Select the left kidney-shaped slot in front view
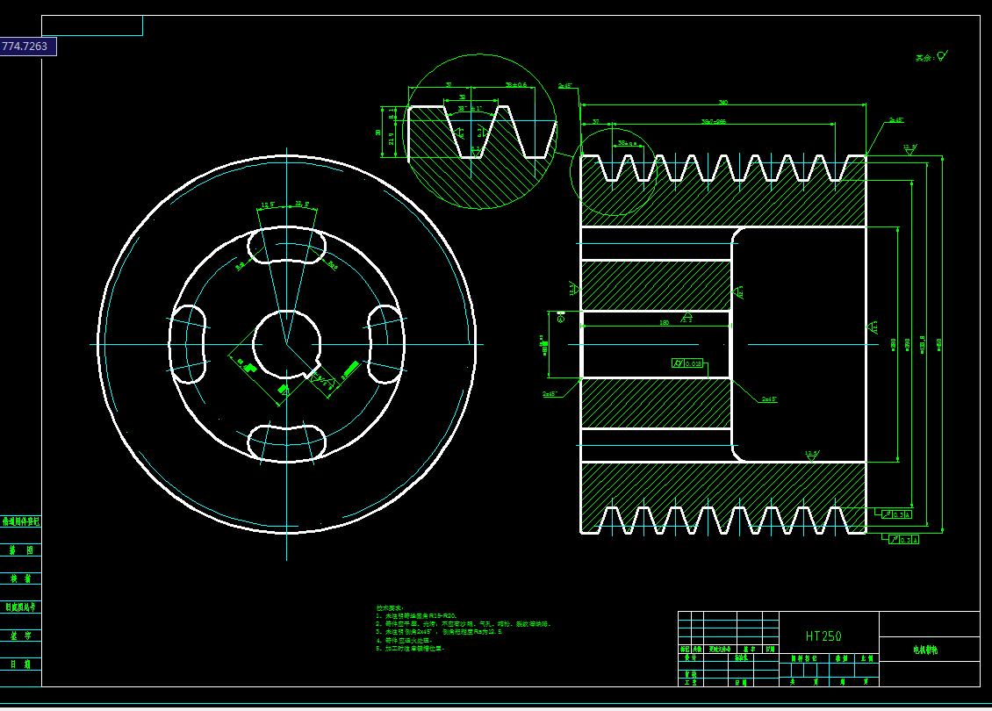This screenshot has width=992, height=711. 188,344
